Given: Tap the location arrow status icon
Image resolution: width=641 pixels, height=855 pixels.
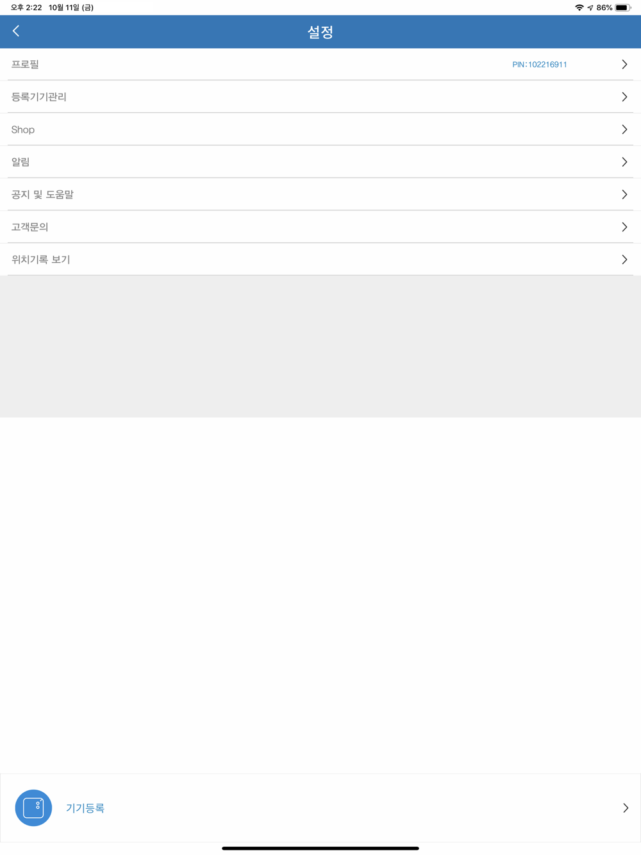Looking at the screenshot, I should pyautogui.click(x=590, y=8).
